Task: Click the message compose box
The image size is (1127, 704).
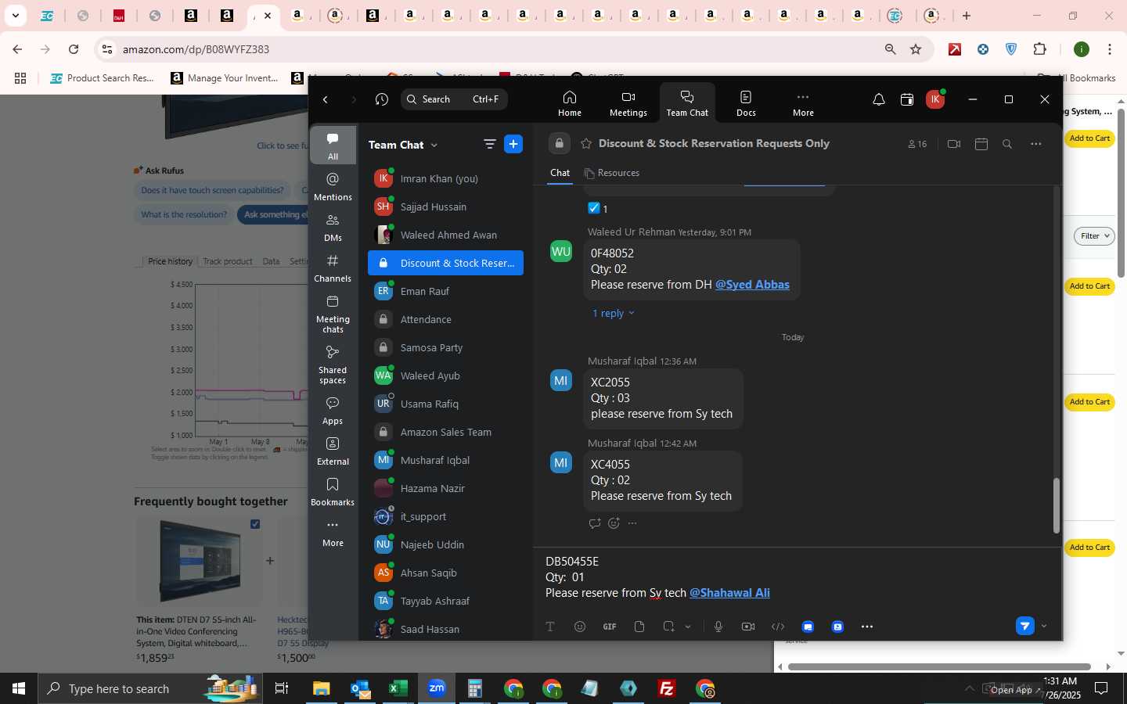Action: (796, 577)
